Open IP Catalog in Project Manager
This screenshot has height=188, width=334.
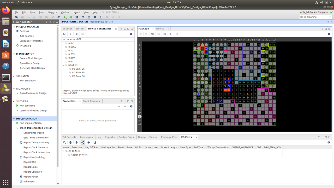(x=25, y=46)
